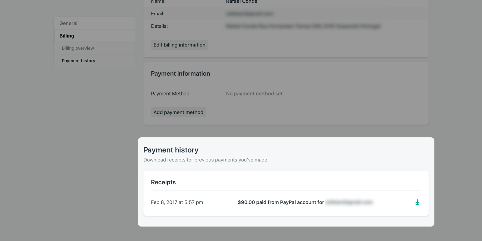
Task: Jump to Payment history subsection
Action: tap(78, 61)
